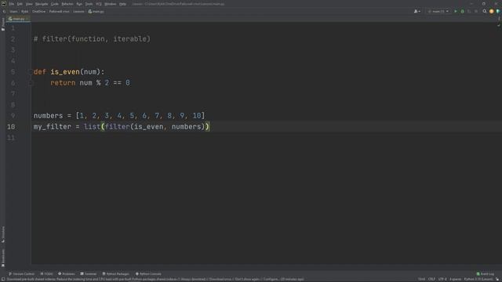The height and width of the screenshot is (282, 502).
Task: Open the Structure tool window sidebar
Action: [3, 234]
